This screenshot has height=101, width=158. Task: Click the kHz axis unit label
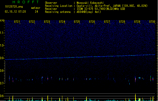click(2, 20)
